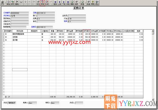
Task: Click the 修改 (Modify) toolbar icon
Action: [13, 3]
